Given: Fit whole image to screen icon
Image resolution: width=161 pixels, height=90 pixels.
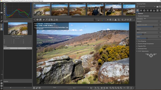Looking at the screenshot, I should 116,88.
